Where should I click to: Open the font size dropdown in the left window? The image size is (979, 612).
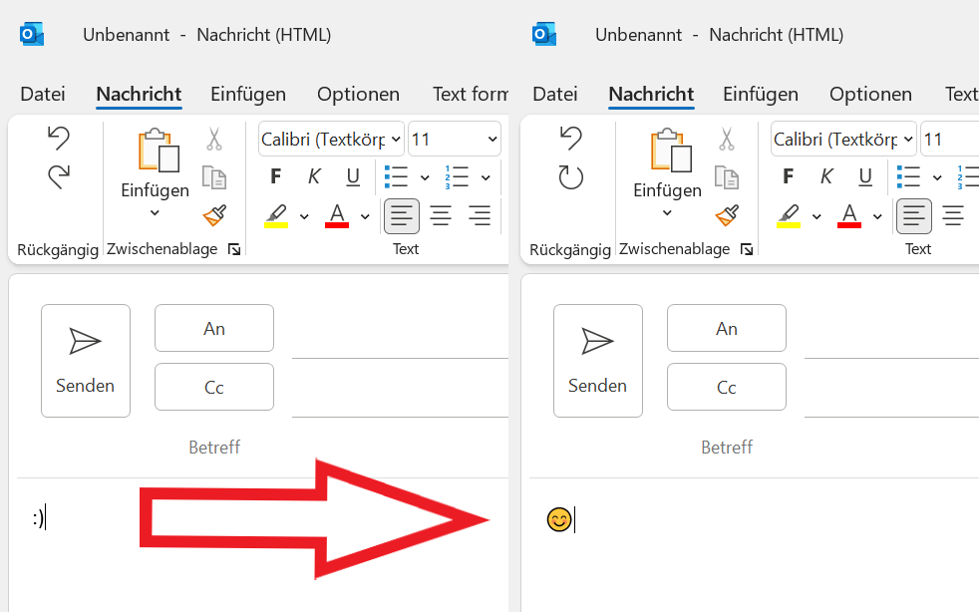491,140
